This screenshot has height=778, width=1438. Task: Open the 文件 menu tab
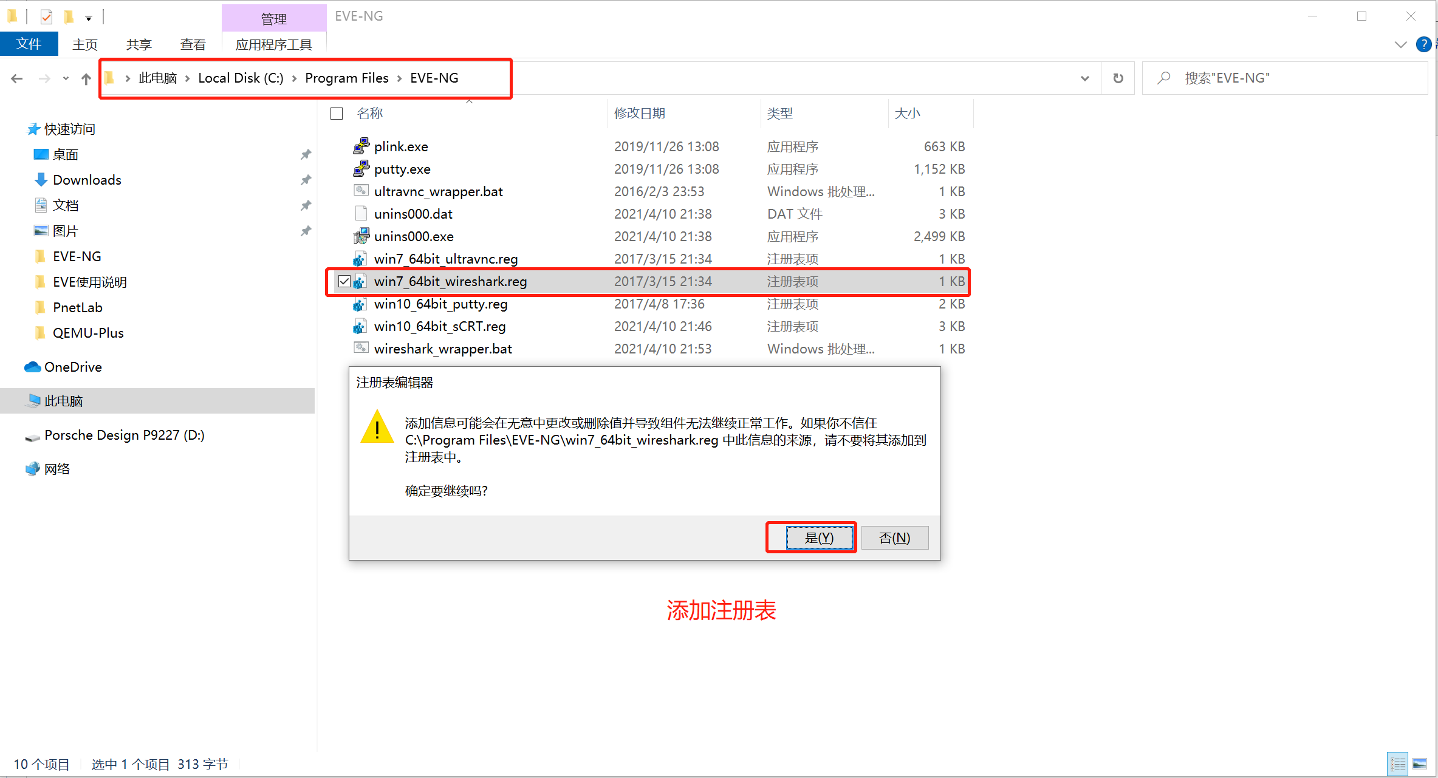[29, 44]
